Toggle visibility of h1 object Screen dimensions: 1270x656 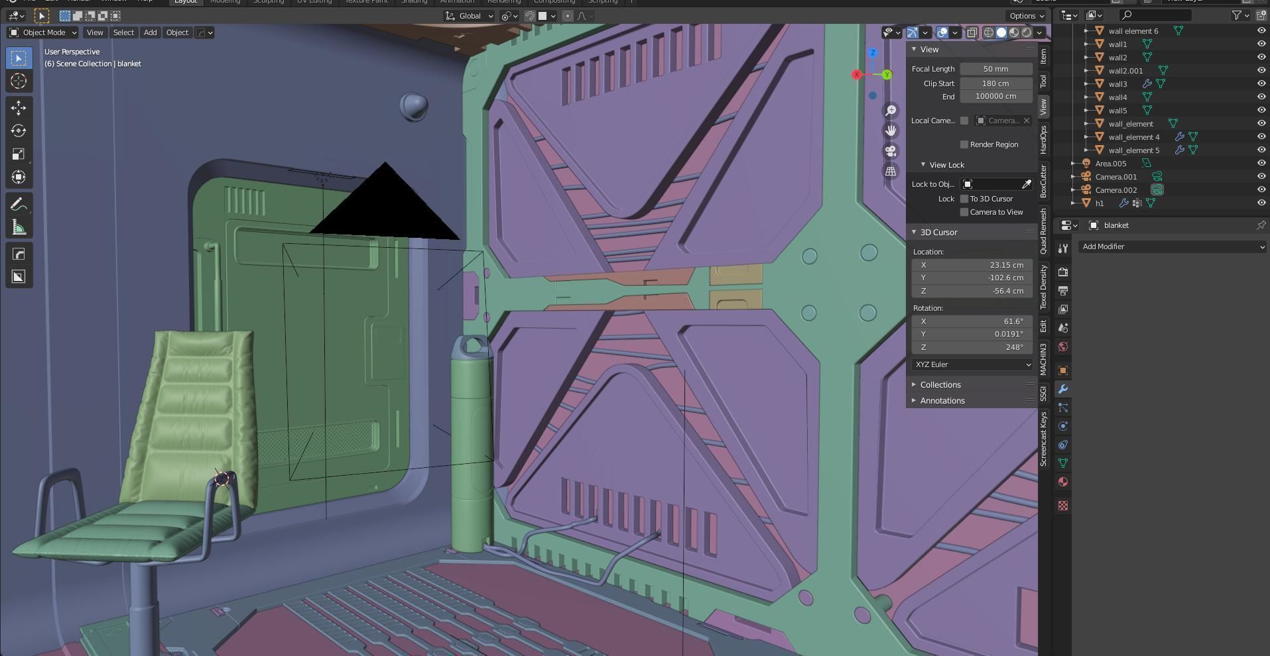1261,203
